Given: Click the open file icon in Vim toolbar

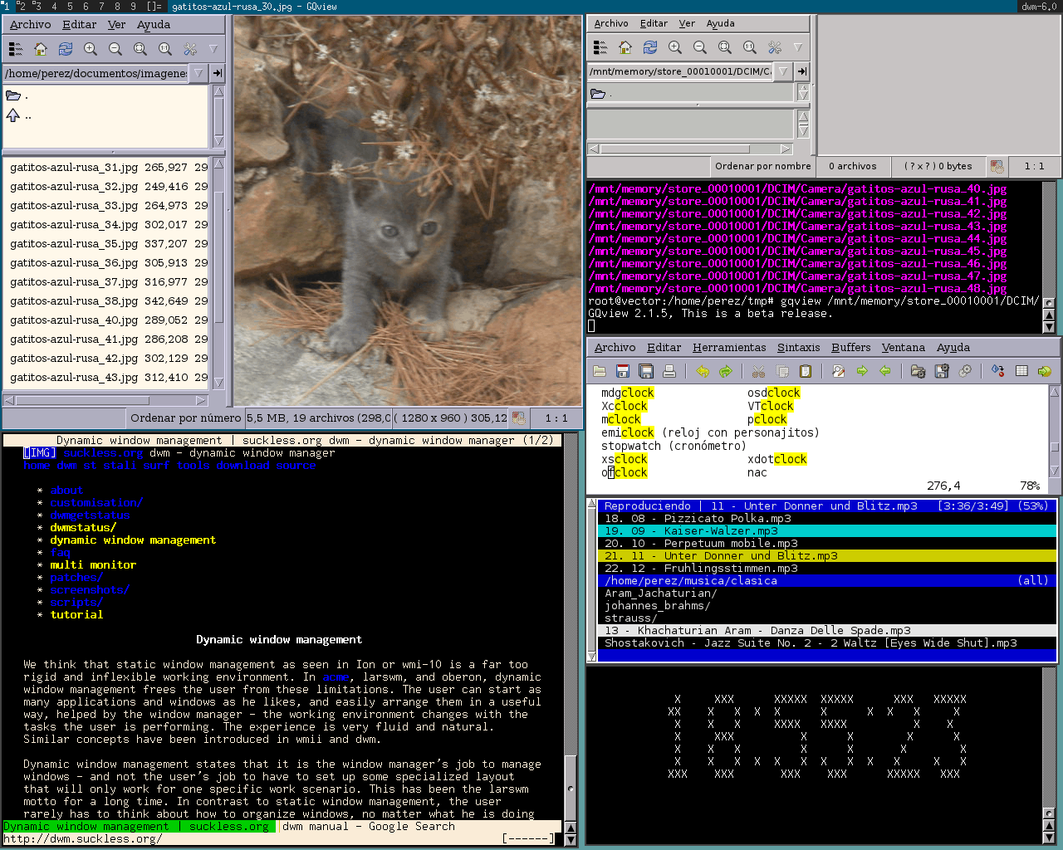Looking at the screenshot, I should (600, 371).
